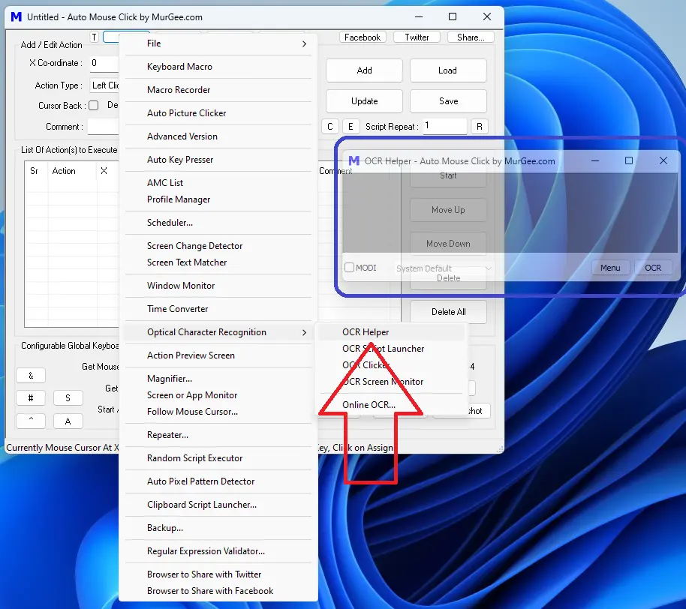The image size is (686, 609).
Task: Click the OCR button in OCR Helper
Action: [x=653, y=268]
